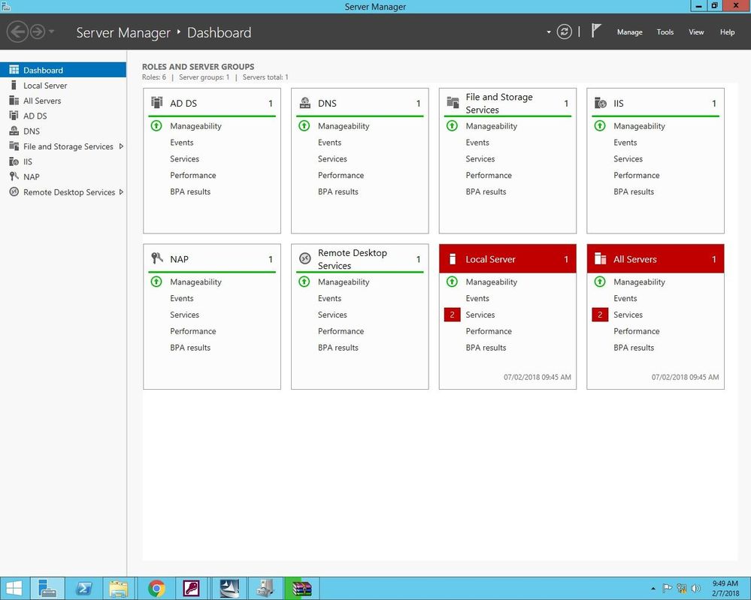Open BPA results in the IIS tile
This screenshot has height=600, width=751.
click(x=634, y=191)
